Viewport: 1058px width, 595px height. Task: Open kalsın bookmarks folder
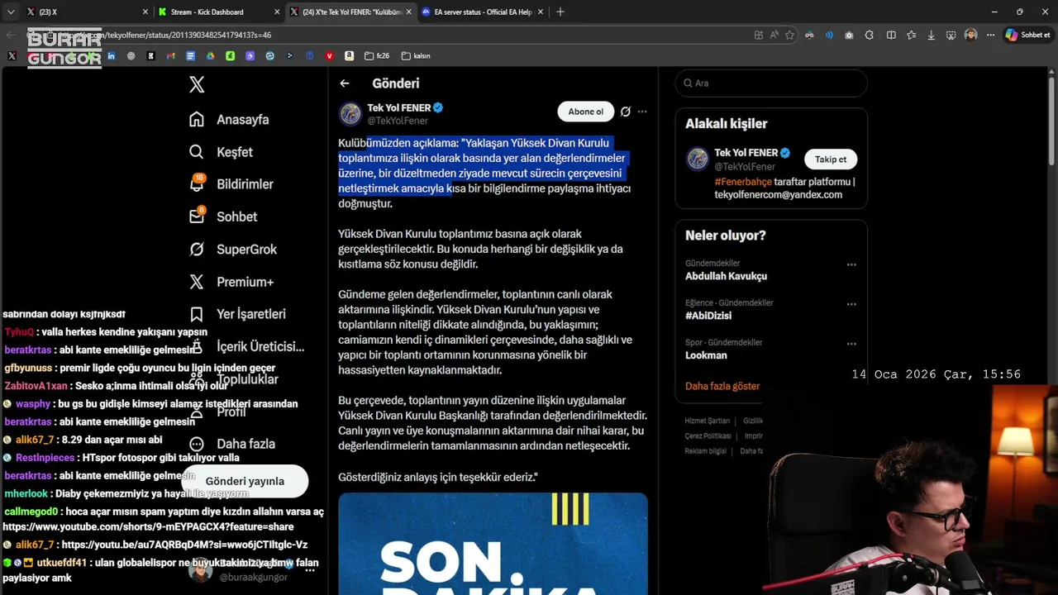click(416, 56)
